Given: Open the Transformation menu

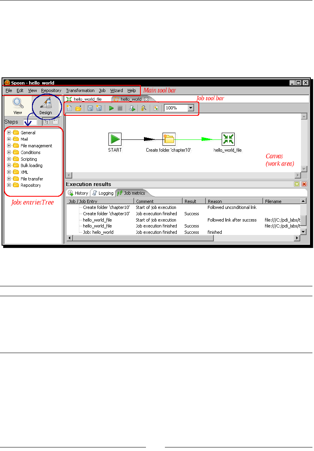Looking at the screenshot, I should pos(80,90).
